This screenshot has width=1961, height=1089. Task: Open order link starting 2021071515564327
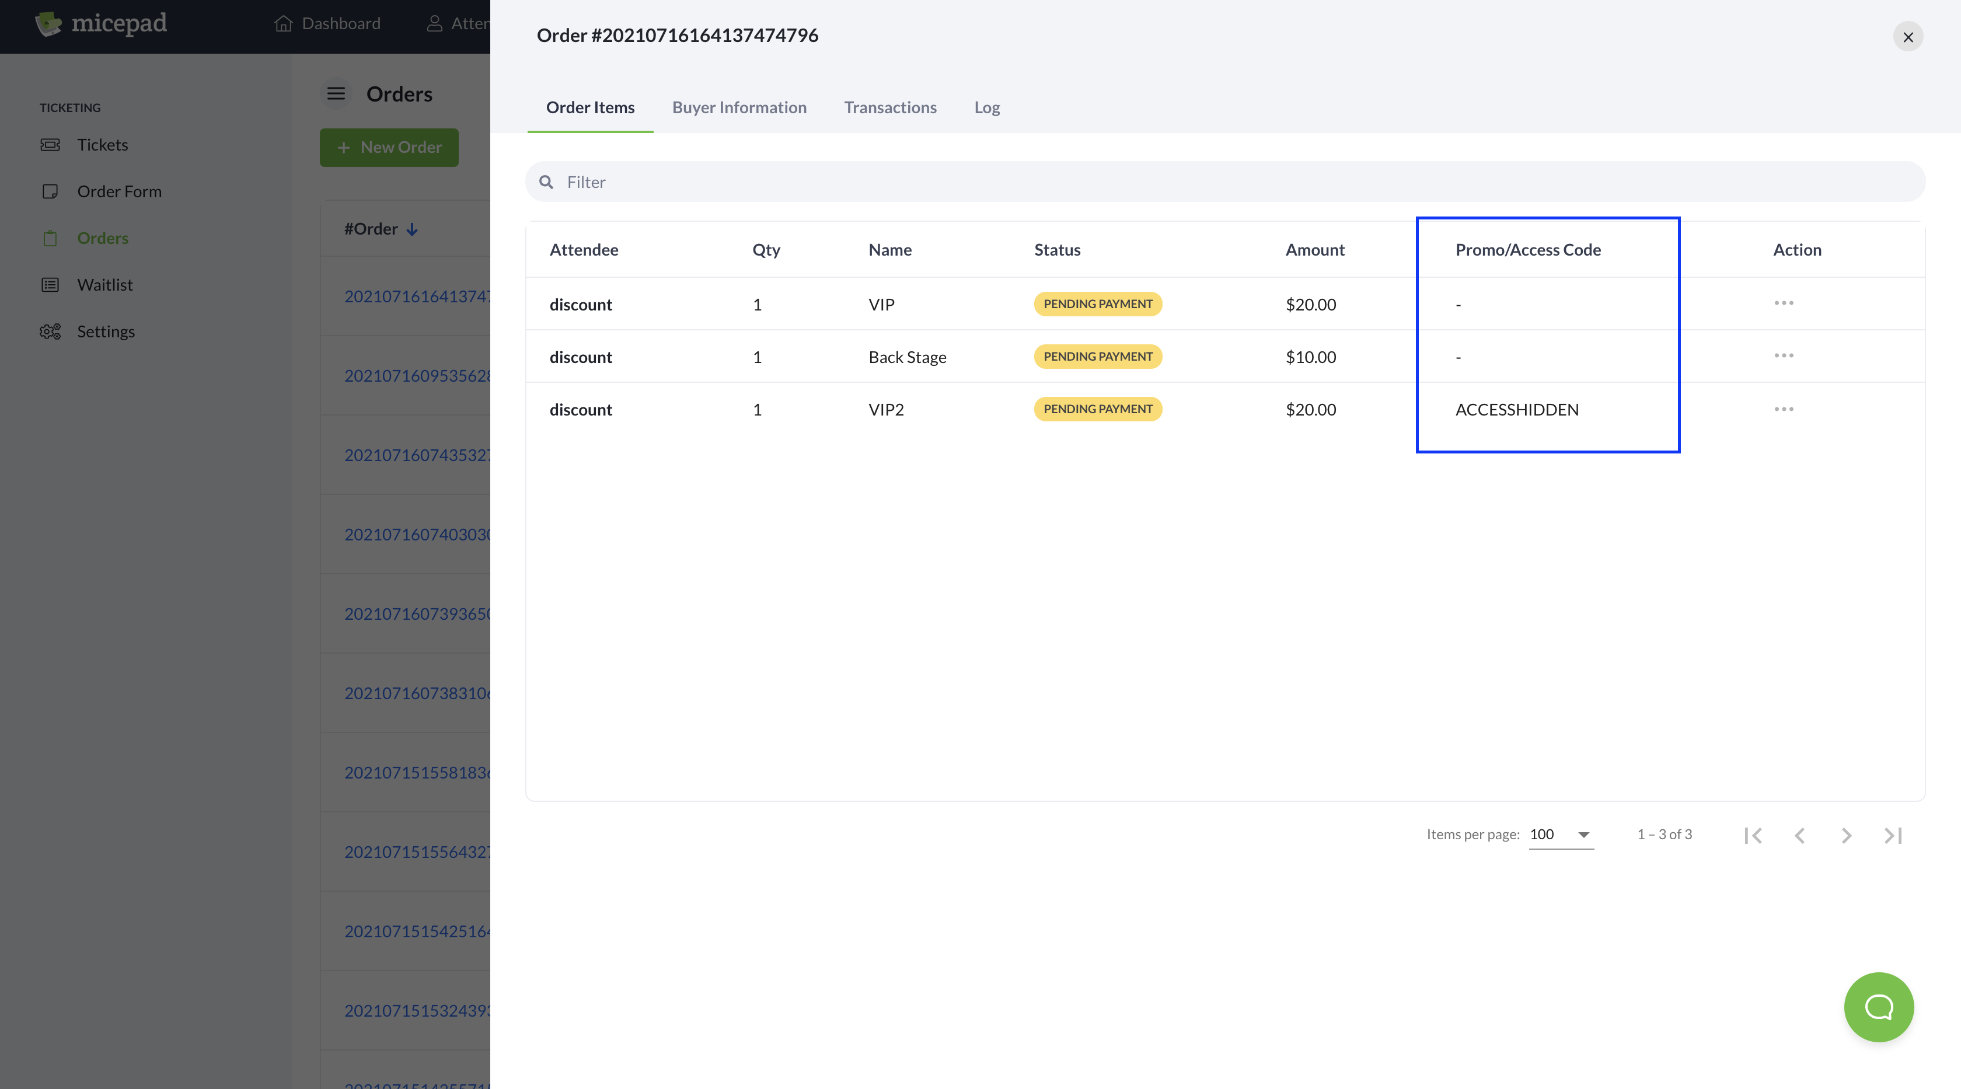pyautogui.click(x=417, y=851)
